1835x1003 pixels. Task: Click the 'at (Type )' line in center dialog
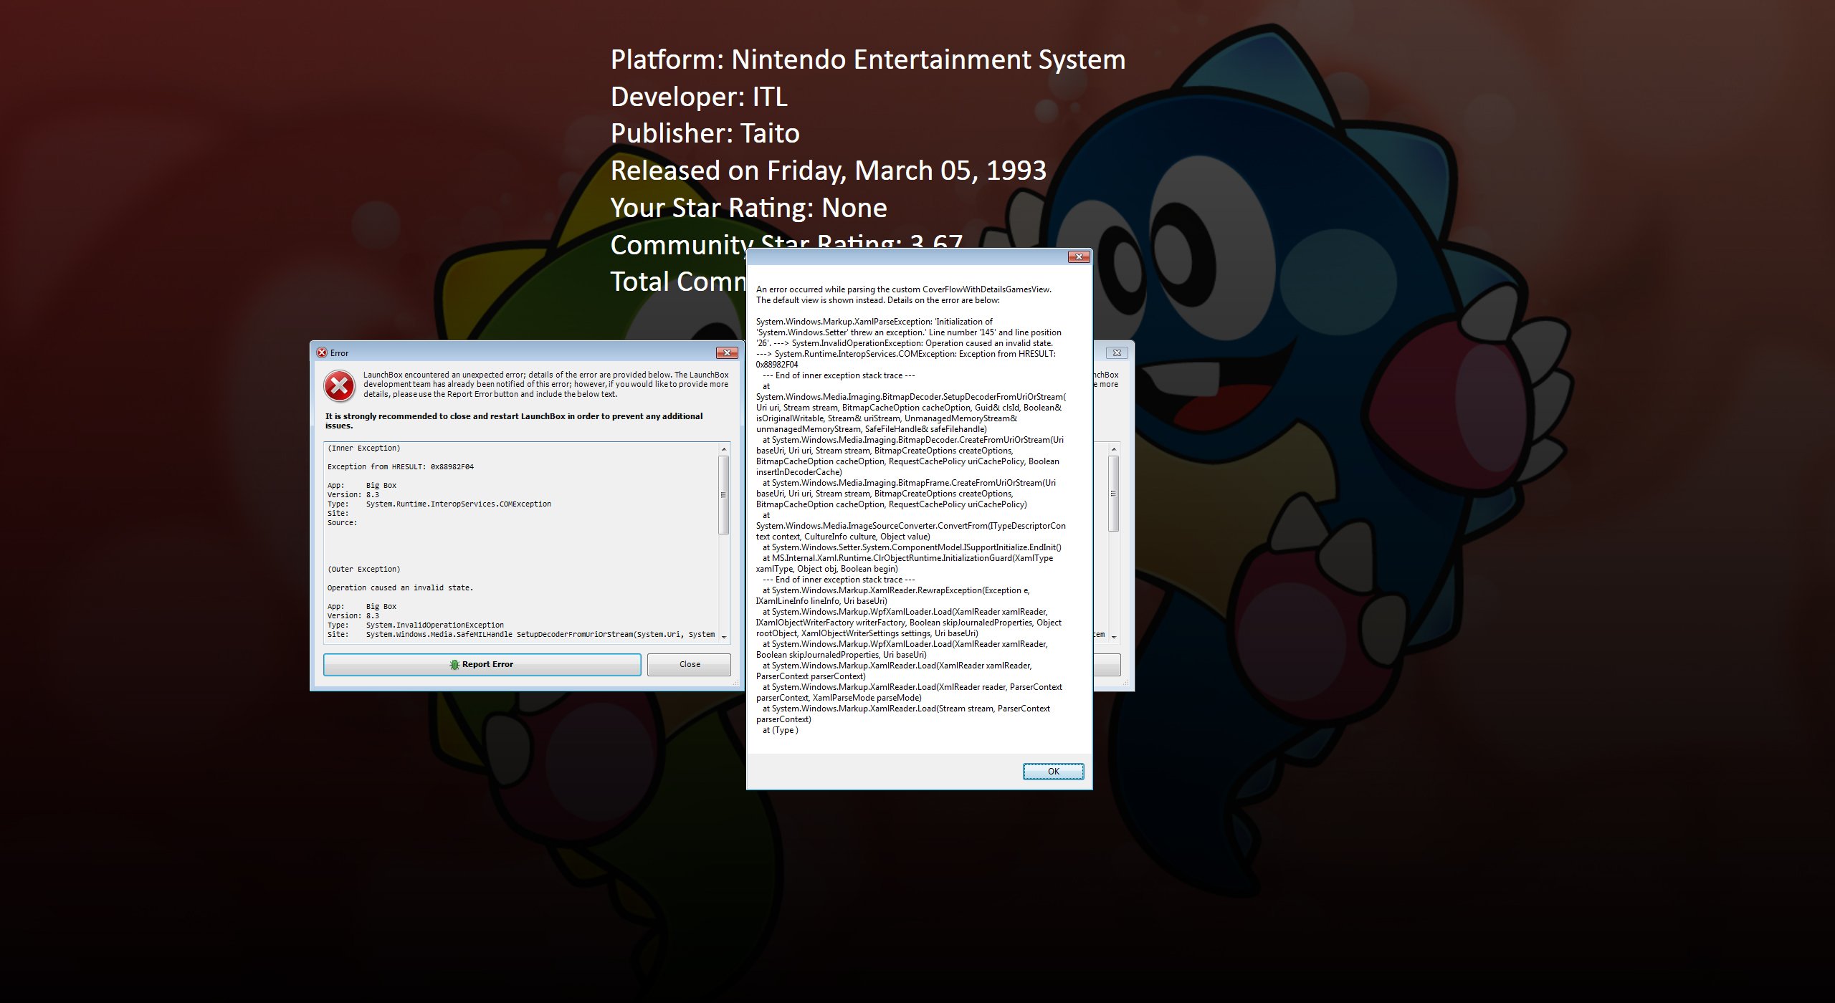[x=780, y=730]
